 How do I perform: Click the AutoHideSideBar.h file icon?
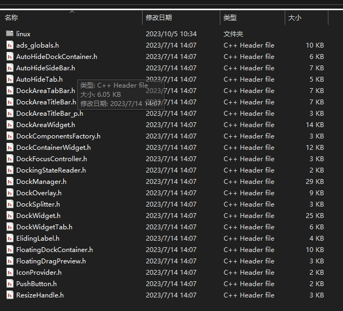pos(10,68)
